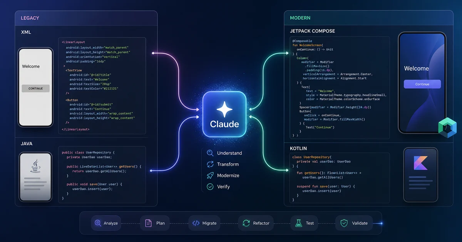Screen dimensions: 462x242
Task: Click the green hexagon cube logo
Action: [x=447, y=128]
